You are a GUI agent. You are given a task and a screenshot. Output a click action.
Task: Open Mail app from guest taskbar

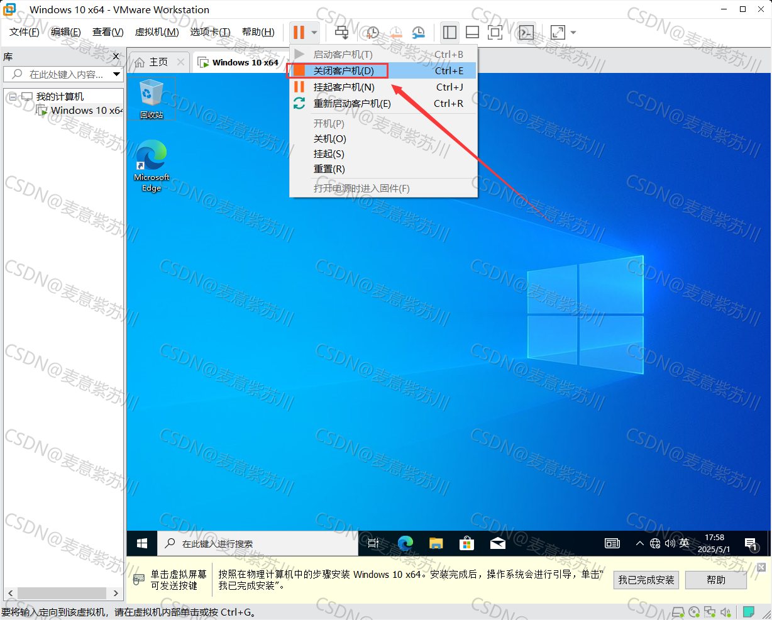point(498,543)
